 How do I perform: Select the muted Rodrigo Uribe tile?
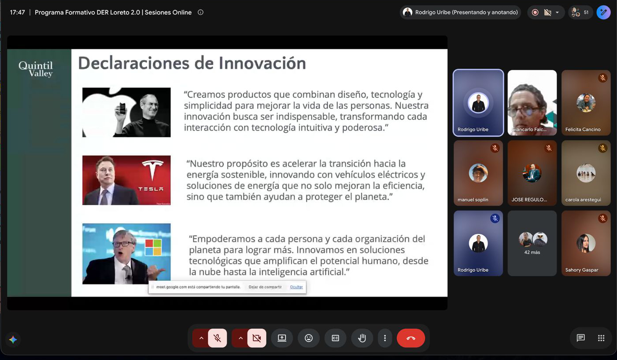[x=478, y=243]
